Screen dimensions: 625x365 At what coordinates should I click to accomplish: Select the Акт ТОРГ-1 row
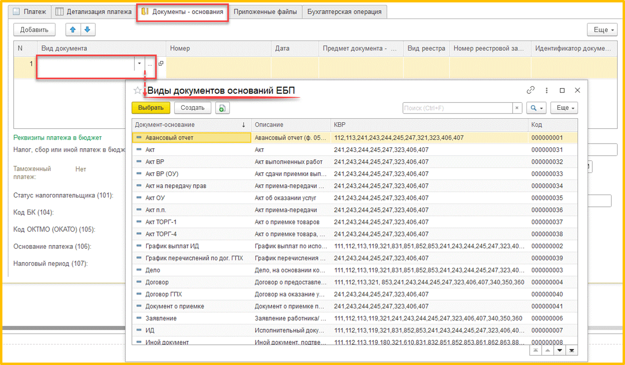(355, 222)
